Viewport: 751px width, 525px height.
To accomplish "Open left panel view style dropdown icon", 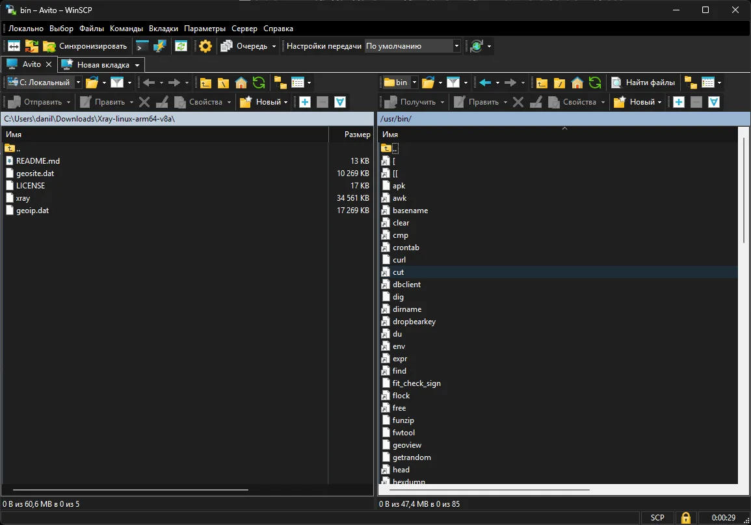I will pos(298,83).
